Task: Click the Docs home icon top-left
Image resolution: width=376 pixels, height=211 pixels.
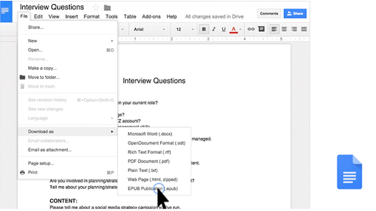Action: pyautogui.click(x=6, y=11)
